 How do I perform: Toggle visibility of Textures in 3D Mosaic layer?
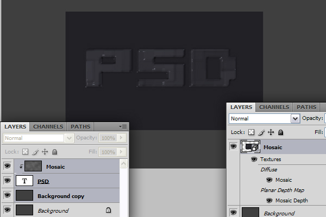pyautogui.click(x=254, y=159)
